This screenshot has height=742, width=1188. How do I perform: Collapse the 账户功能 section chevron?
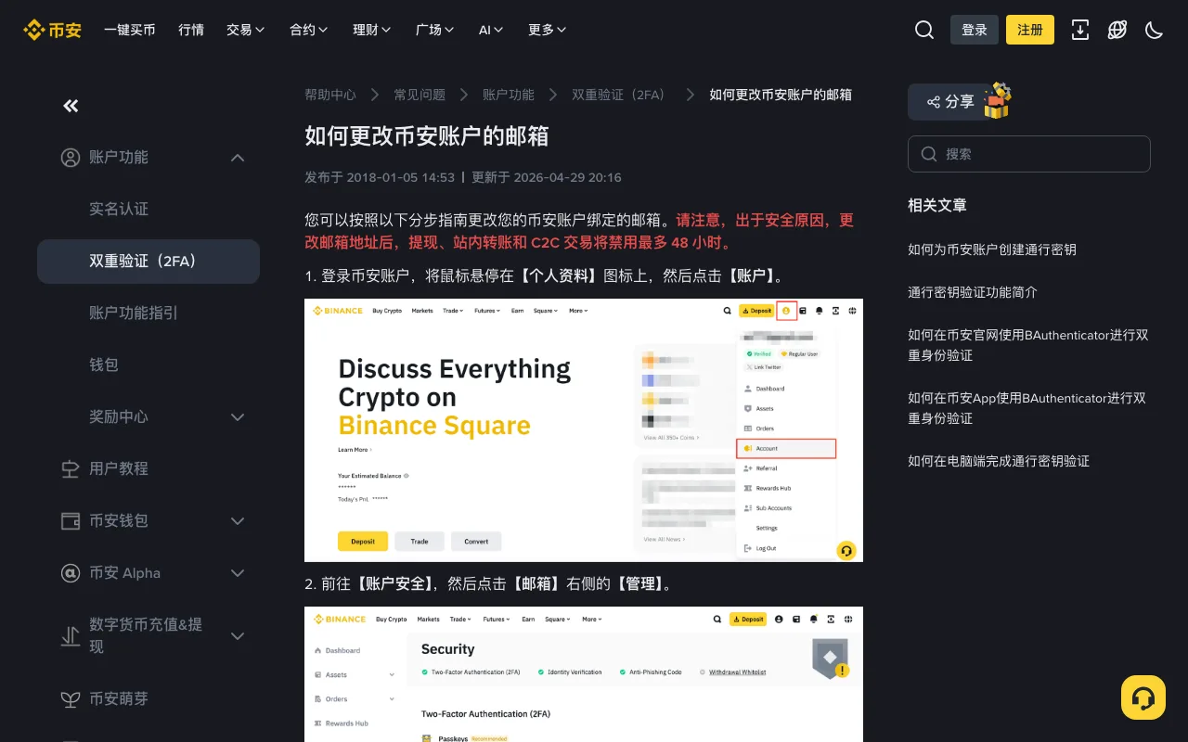[238, 158]
